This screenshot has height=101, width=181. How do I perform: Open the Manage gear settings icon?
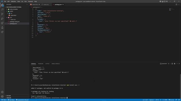(x=2, y=97)
